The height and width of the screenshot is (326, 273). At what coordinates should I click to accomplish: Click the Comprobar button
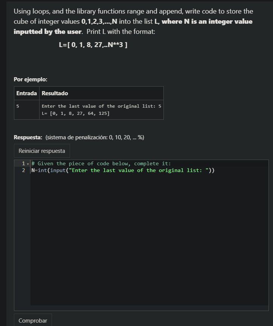(33, 320)
